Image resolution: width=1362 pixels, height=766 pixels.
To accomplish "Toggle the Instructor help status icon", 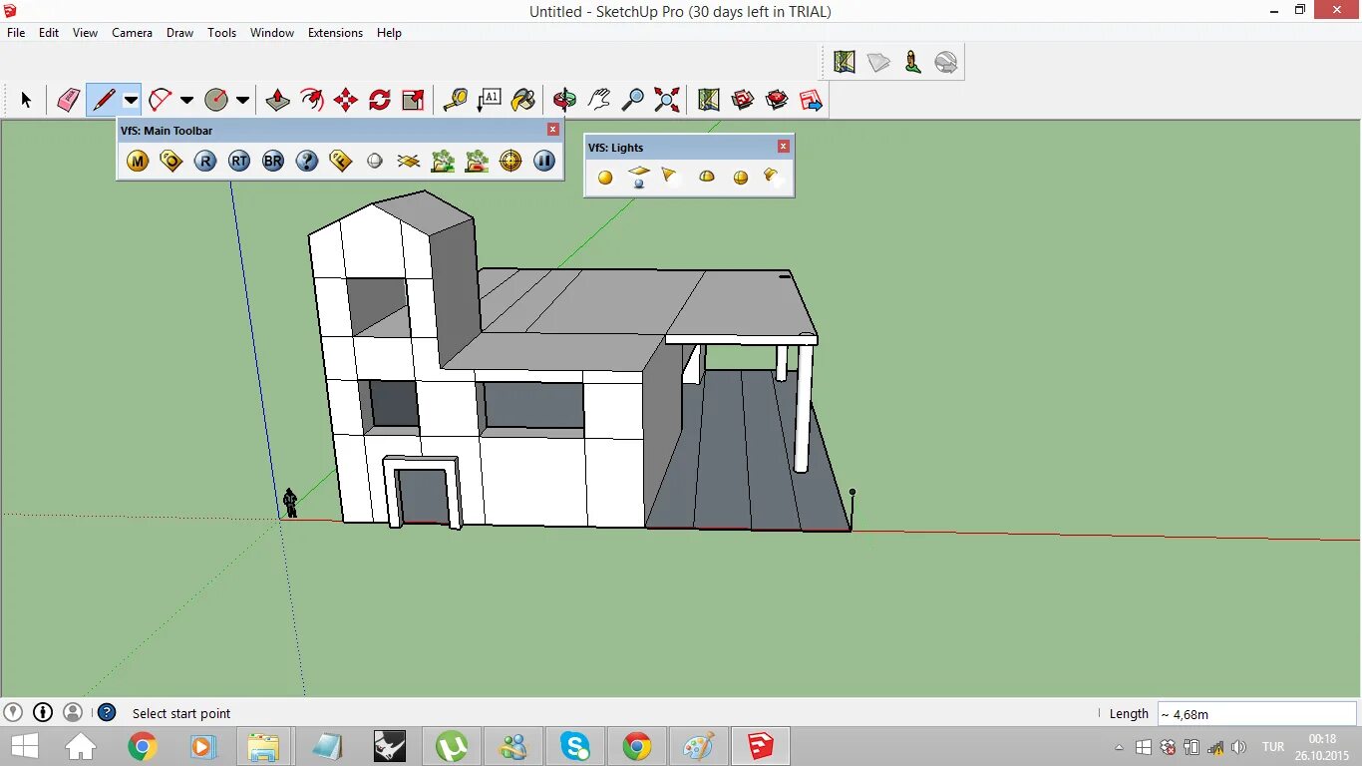I will point(107,713).
